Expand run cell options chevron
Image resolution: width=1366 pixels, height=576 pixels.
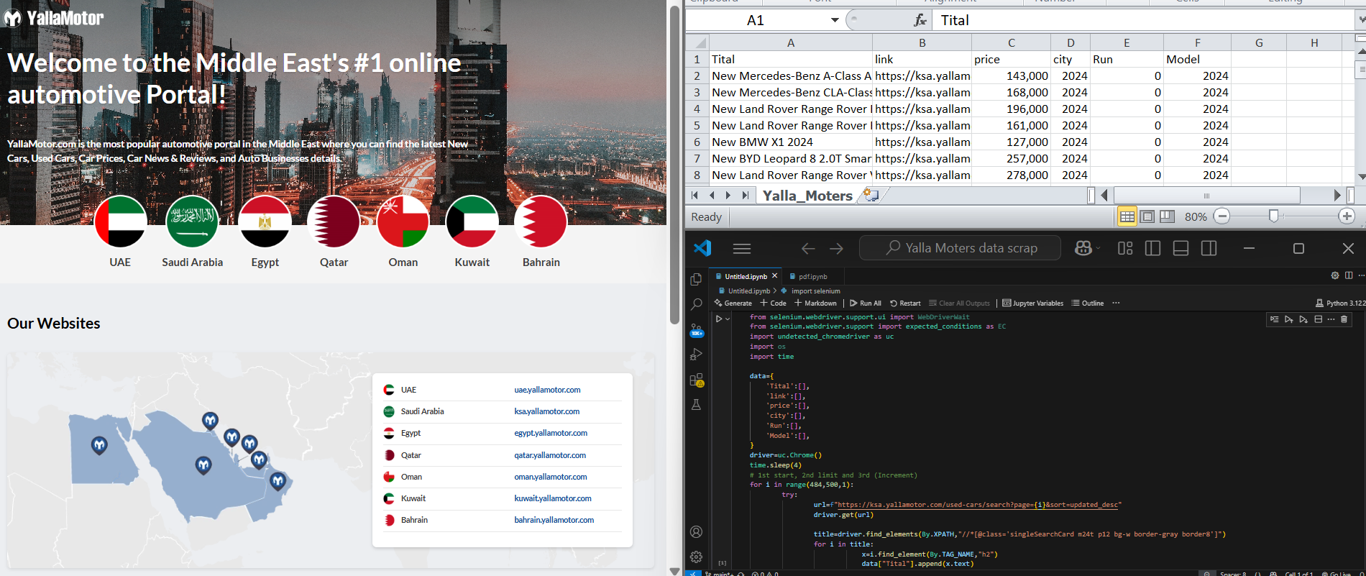click(728, 319)
